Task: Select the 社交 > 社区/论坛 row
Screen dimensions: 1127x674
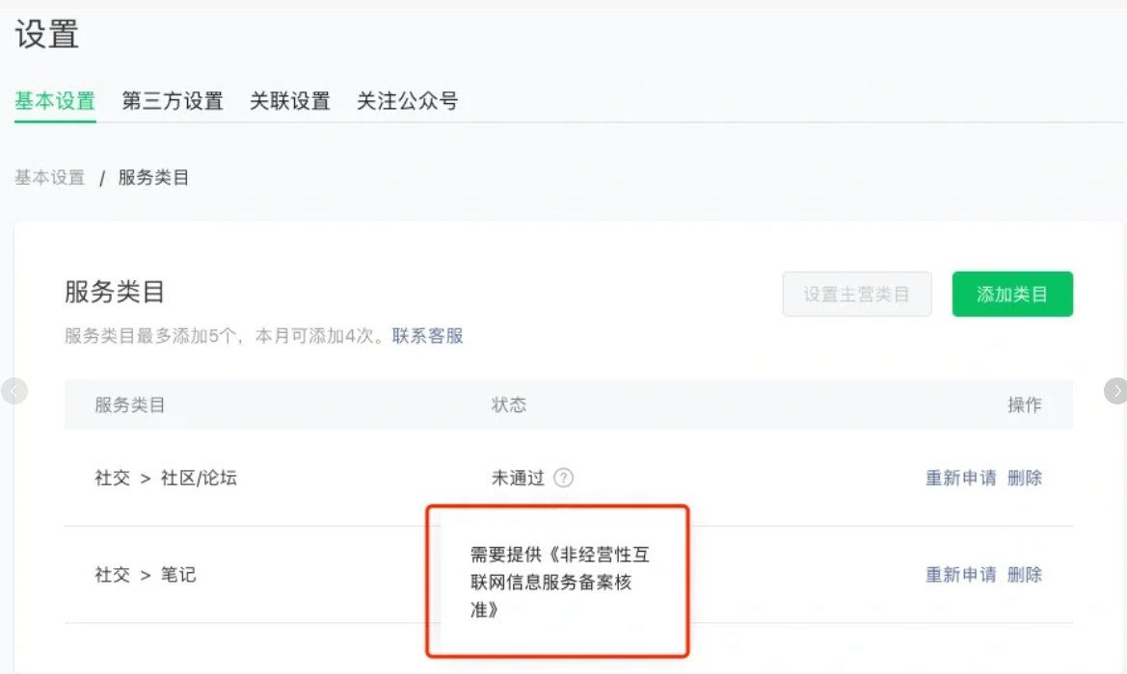Action: pyautogui.click(x=166, y=478)
